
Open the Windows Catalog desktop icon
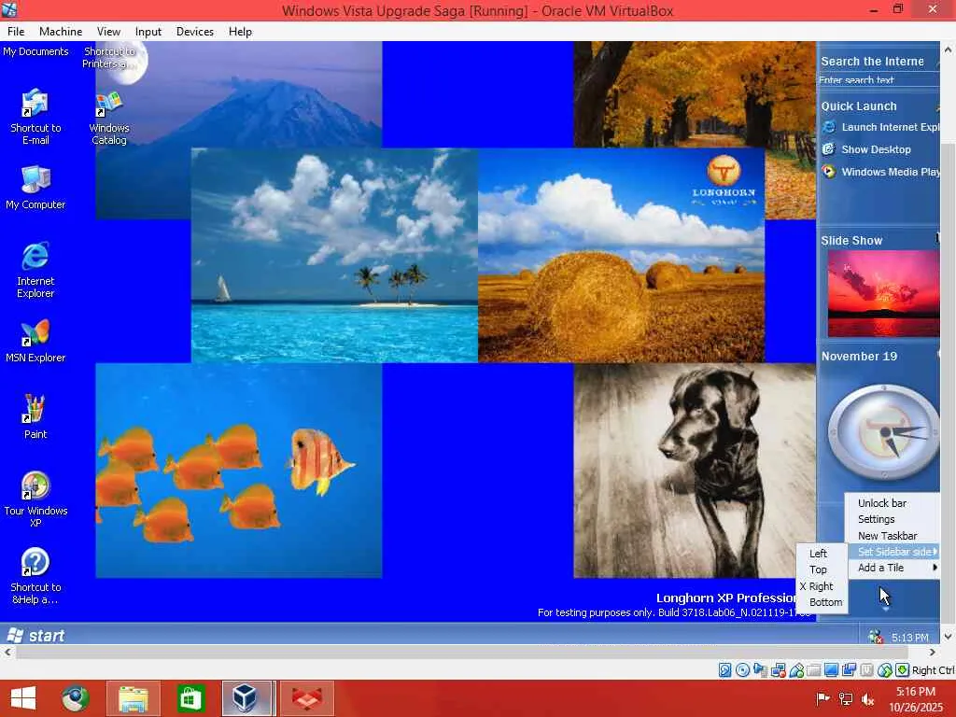pos(109,119)
